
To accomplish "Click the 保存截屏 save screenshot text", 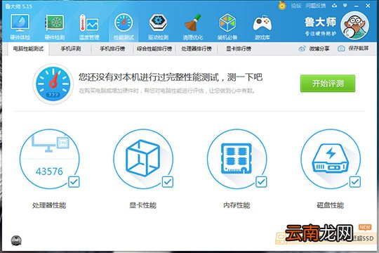I will coord(359,48).
